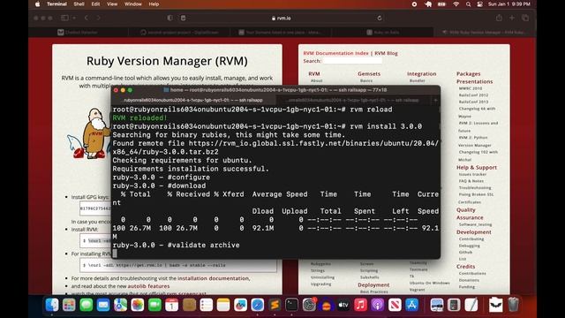Open the Window menu
The image size is (565, 318).
(133, 4)
